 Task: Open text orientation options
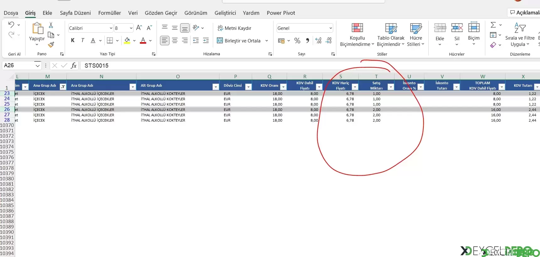click(198, 28)
